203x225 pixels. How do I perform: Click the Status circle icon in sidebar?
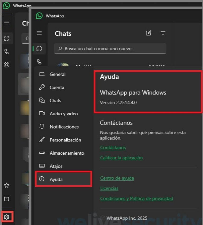pos(7,65)
